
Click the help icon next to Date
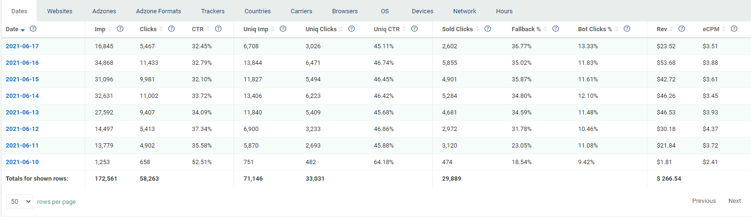click(33, 29)
